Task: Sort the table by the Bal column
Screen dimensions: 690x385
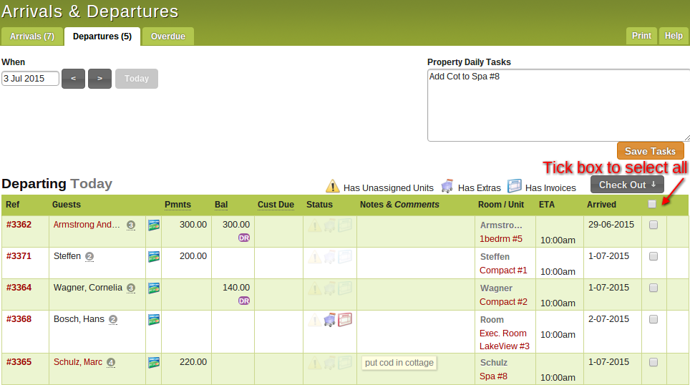Action: click(221, 205)
